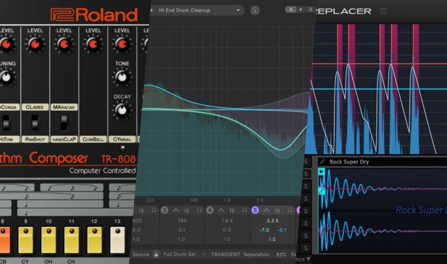Viewport: 447px width, 264px height.
Task: Flip the Maracas / HandClap selector switch
Action: click(64, 123)
